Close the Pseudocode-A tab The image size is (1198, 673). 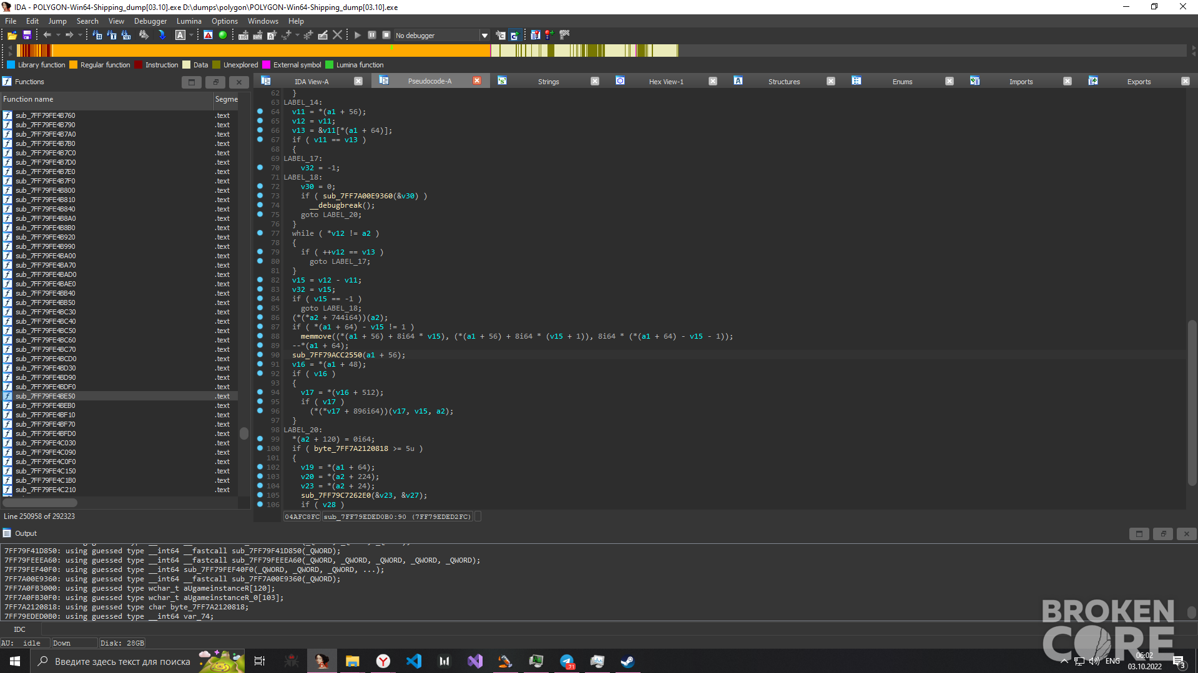477,81
